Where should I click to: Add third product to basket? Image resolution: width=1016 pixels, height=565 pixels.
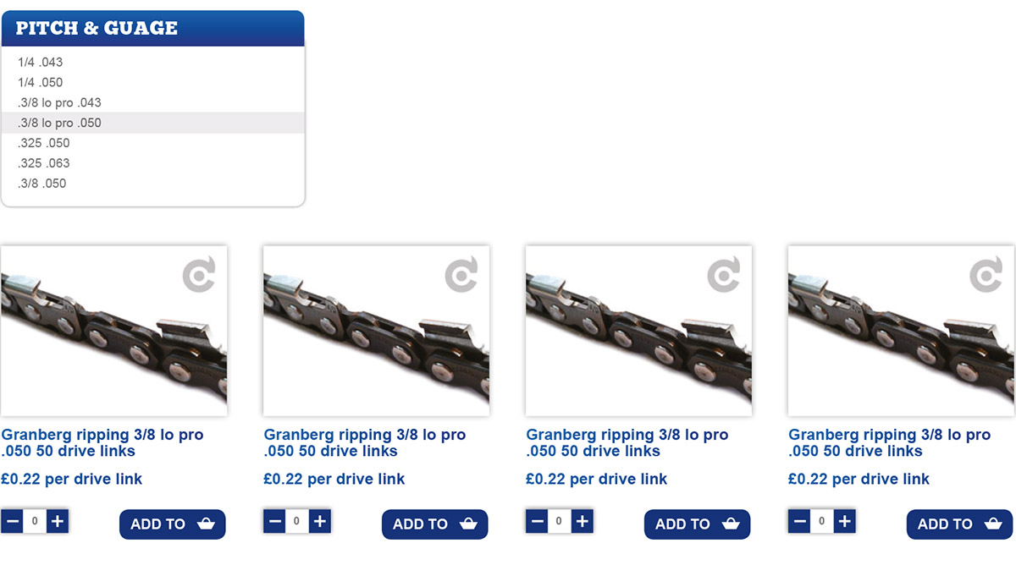[698, 524]
